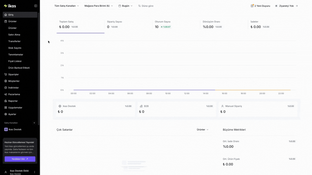Open the Ayarlar settings gear
Screen dimensions: 312x175
[6, 114]
